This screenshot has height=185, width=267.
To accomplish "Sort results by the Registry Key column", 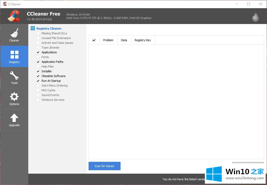I will coord(143,40).
